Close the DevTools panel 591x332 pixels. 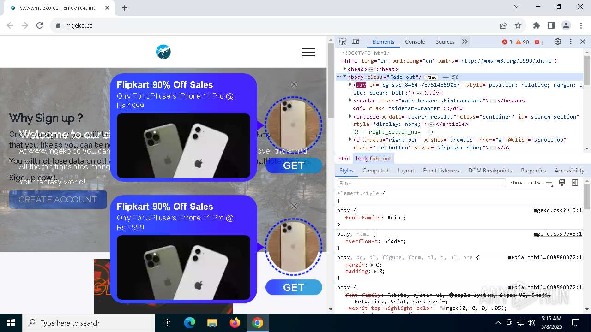point(583,42)
